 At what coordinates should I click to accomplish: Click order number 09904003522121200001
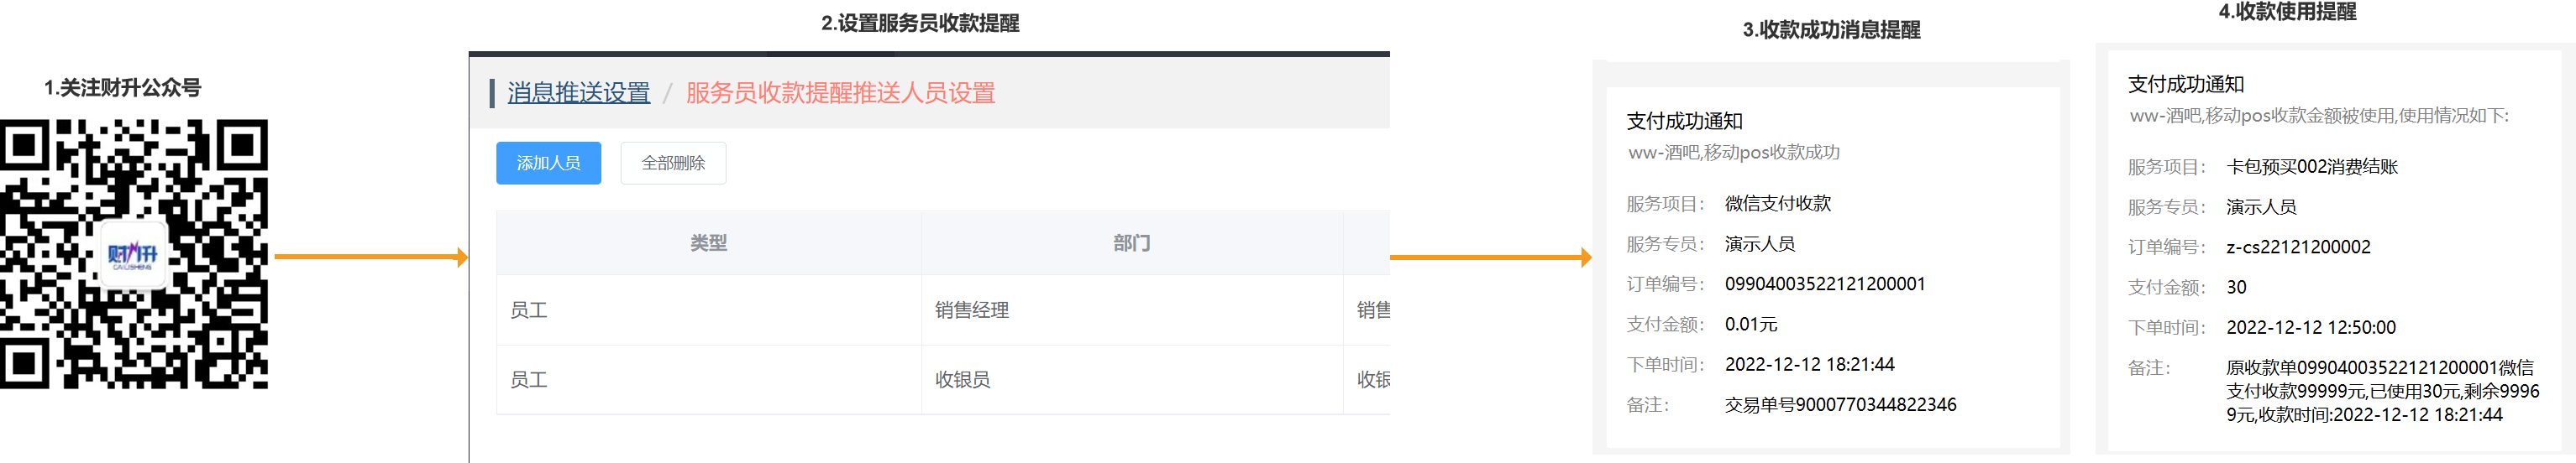tap(1824, 284)
